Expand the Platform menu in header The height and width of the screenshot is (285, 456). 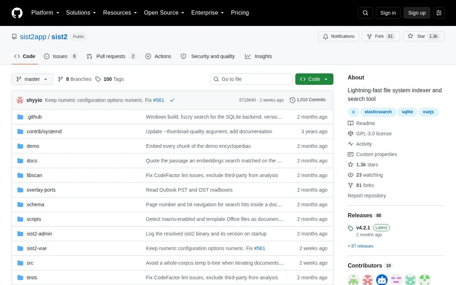click(45, 13)
